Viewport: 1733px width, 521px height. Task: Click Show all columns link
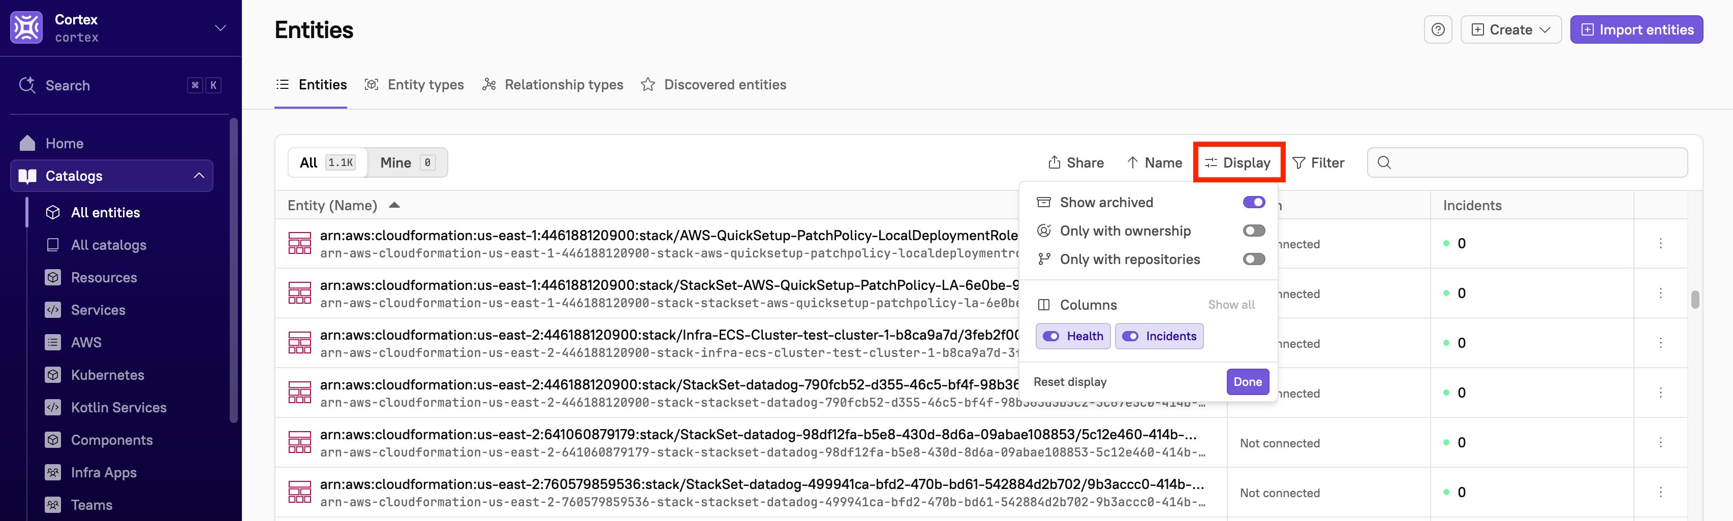pos(1231,305)
